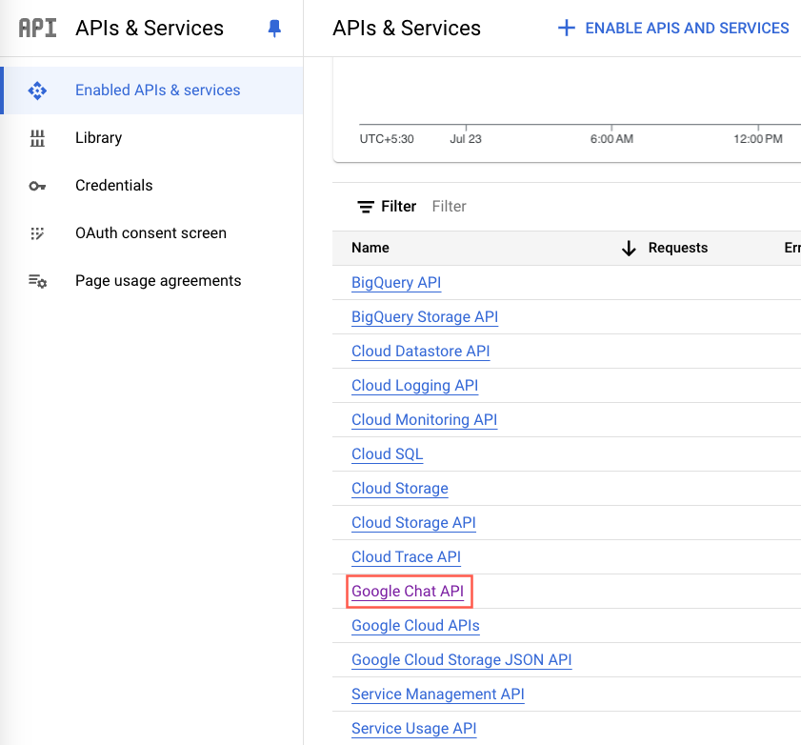Click the Filter lines icon
The height and width of the screenshot is (745, 801).
[x=365, y=207]
